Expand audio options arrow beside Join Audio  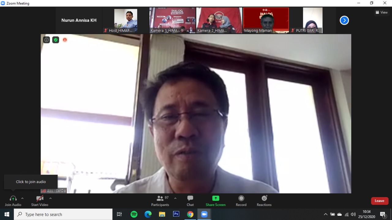point(22,198)
